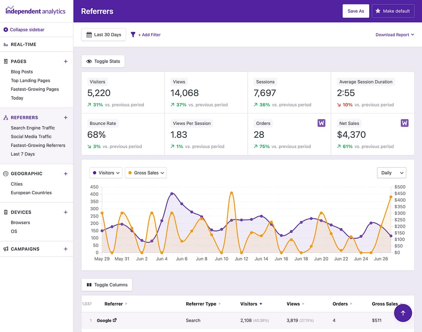Click Toggle Columns above the table
422x332 pixels.
(x=106, y=285)
